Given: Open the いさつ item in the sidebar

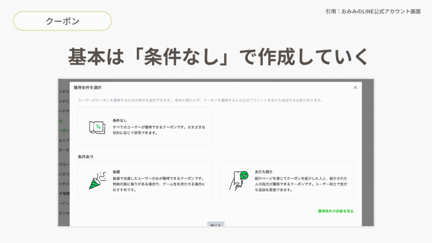Looking at the screenshot, I should pyautogui.click(x=64, y=174).
